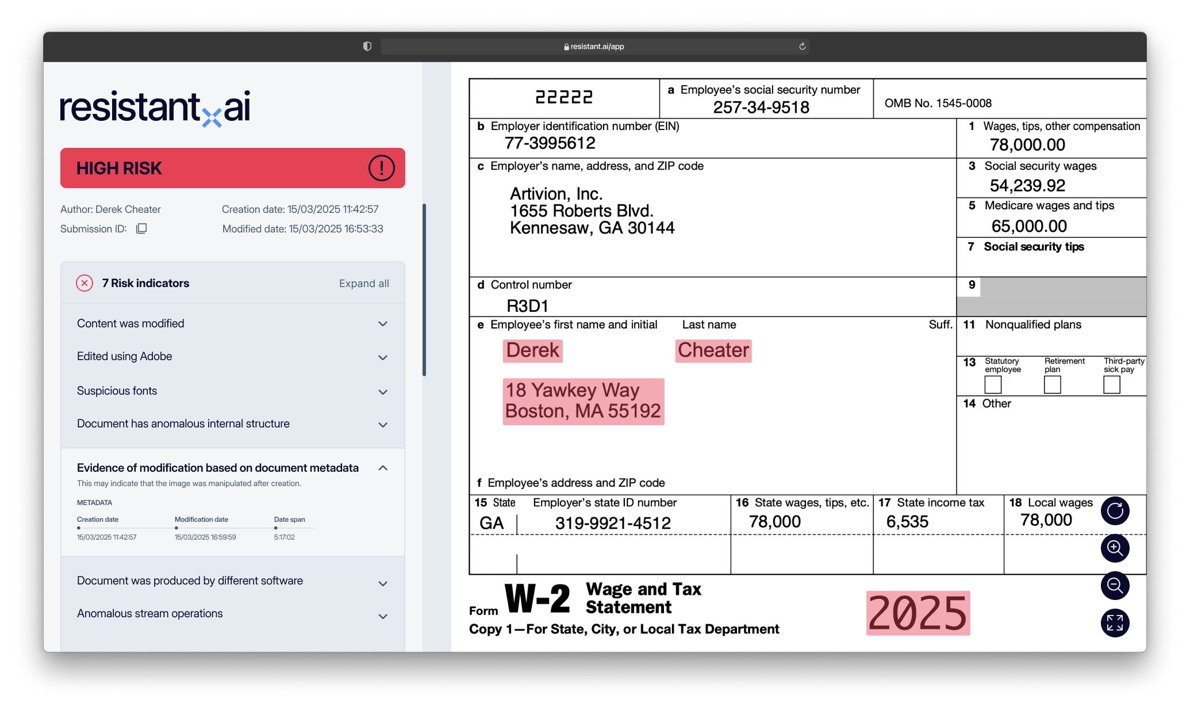Open fullscreen view of the document

click(x=1115, y=623)
